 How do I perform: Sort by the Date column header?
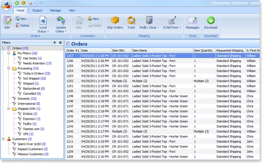tap(95, 51)
